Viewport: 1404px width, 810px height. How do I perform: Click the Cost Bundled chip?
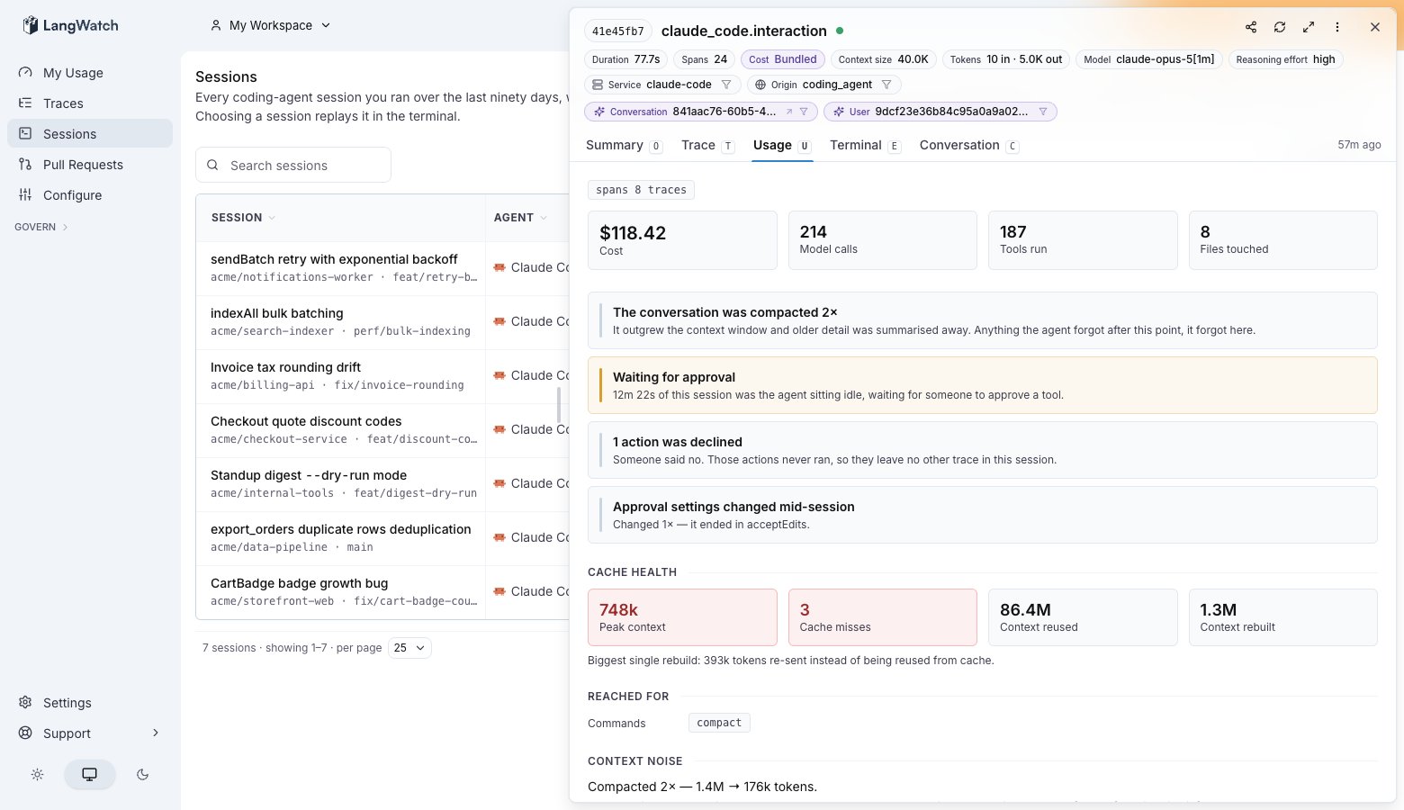pyautogui.click(x=783, y=59)
